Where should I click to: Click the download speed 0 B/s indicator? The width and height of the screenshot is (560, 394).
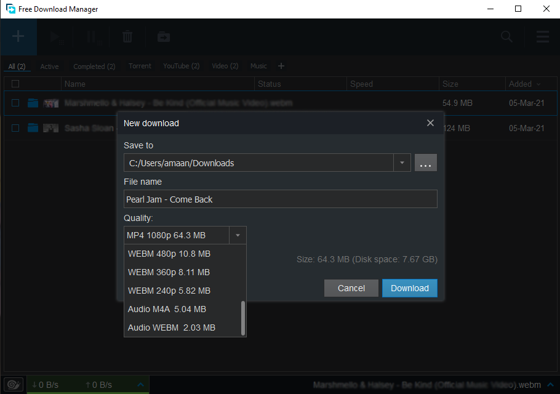(45, 385)
